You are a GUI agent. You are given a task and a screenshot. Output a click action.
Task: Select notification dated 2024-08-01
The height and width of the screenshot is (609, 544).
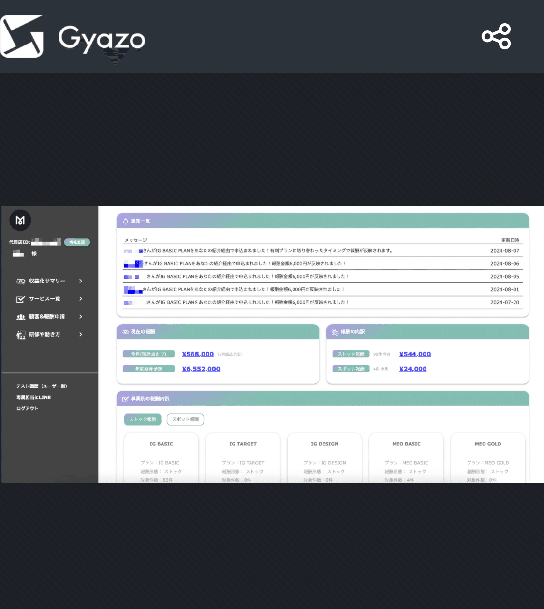point(323,289)
